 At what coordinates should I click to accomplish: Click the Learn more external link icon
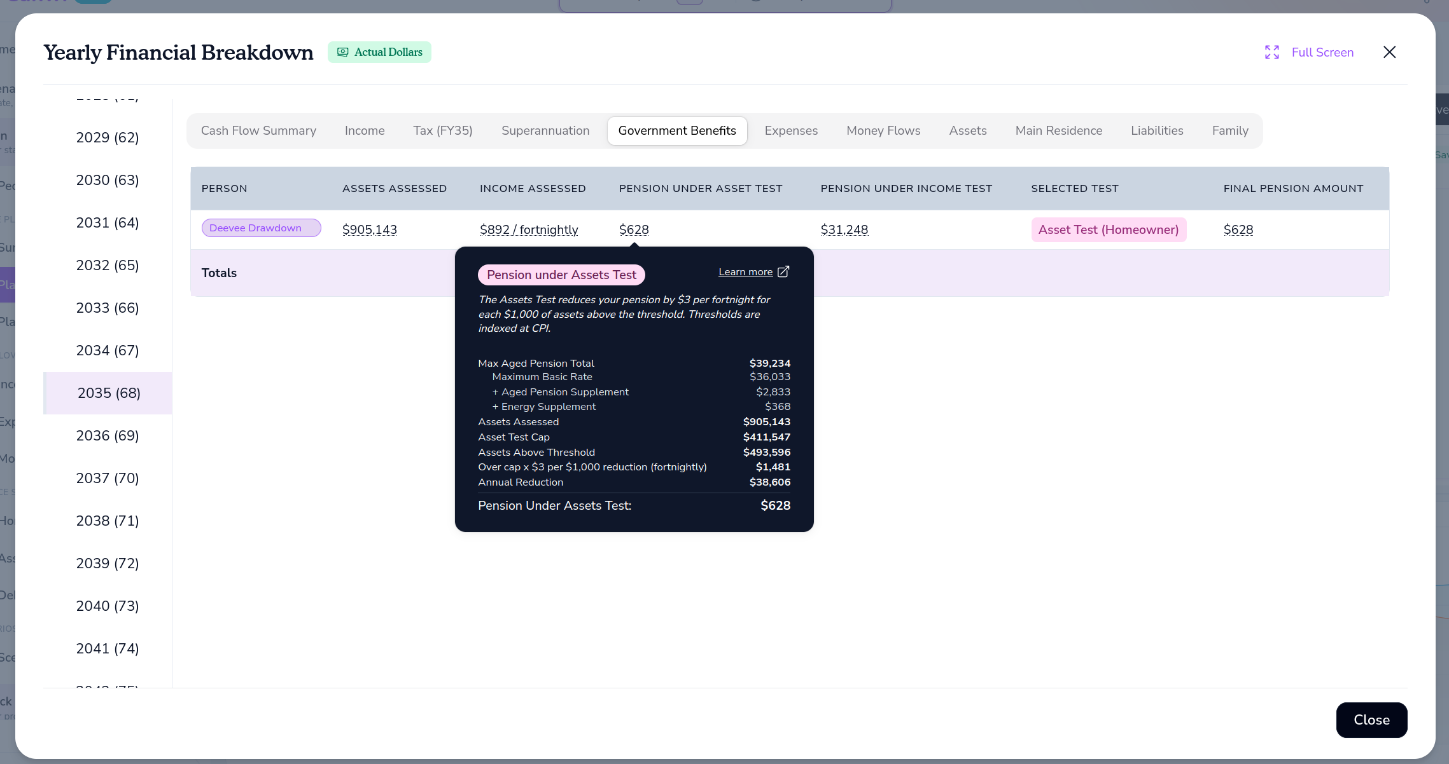[x=783, y=271]
